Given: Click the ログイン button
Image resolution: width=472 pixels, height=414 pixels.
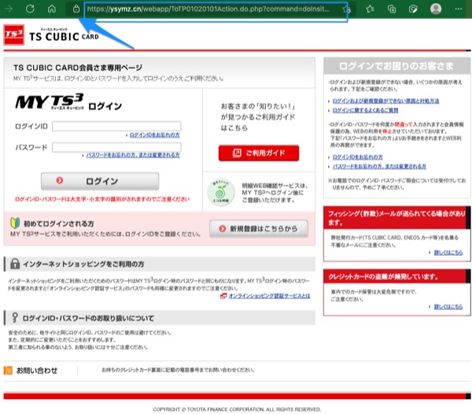Looking at the screenshot, I should [x=100, y=181].
